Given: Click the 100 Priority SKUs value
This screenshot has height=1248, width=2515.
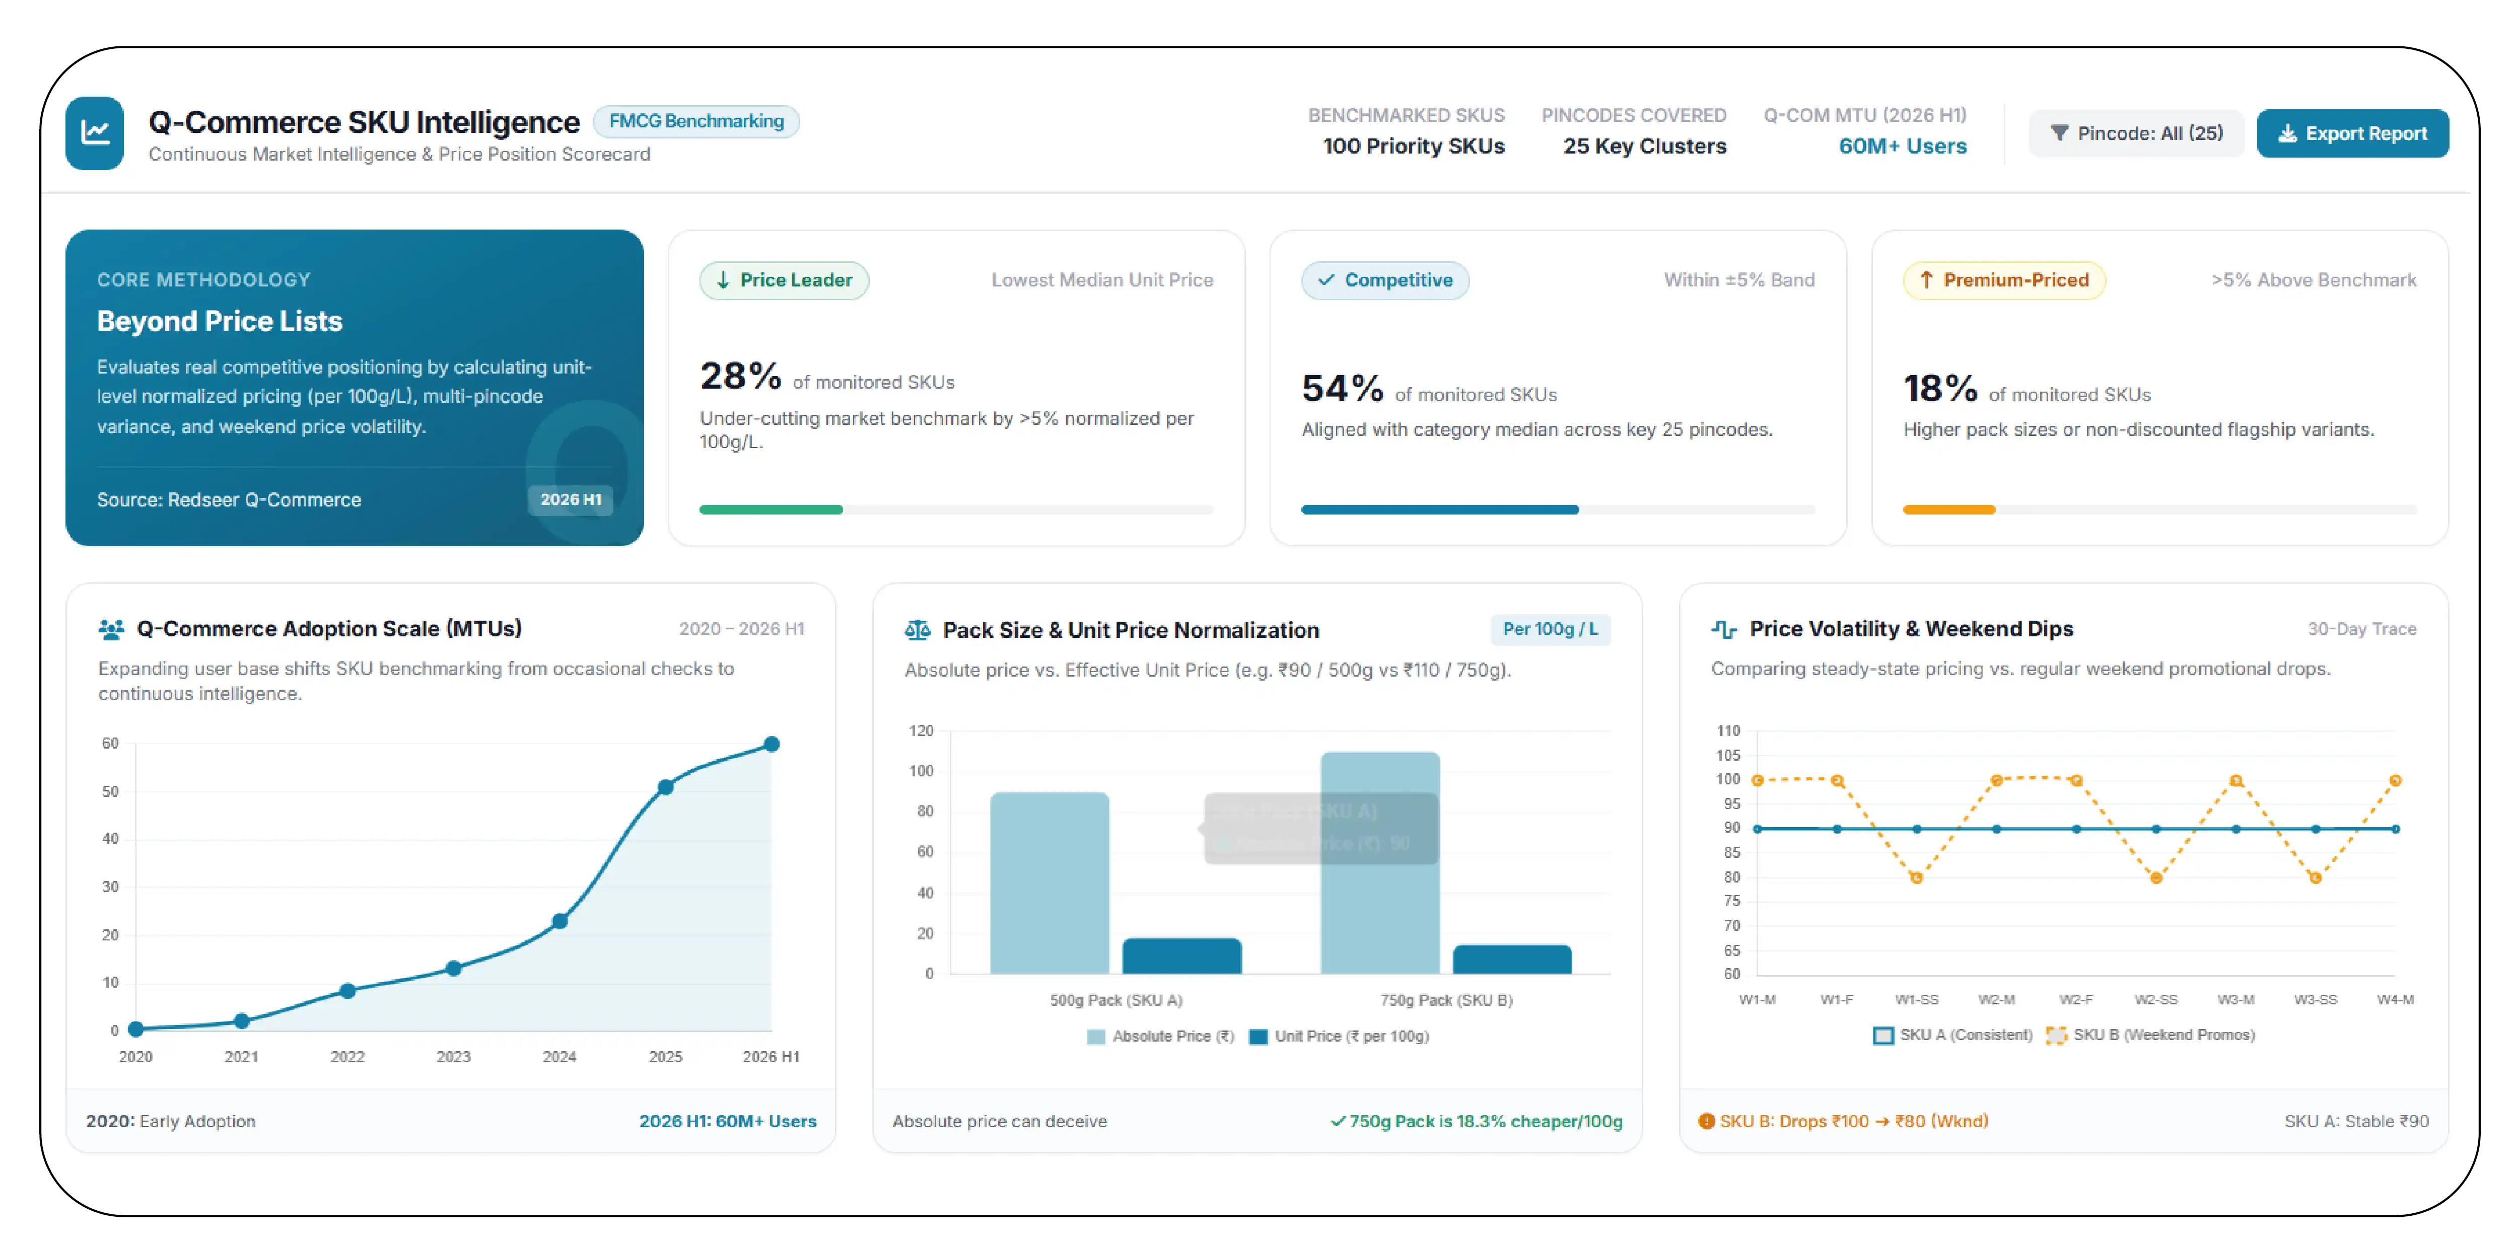Looking at the screenshot, I should tap(1413, 146).
